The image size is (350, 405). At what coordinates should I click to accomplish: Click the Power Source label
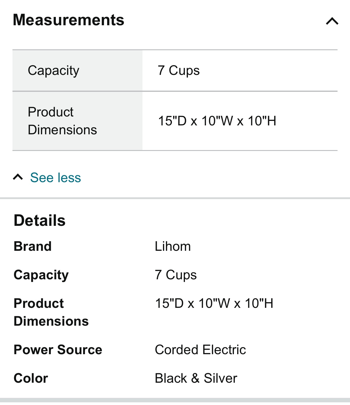(58, 350)
